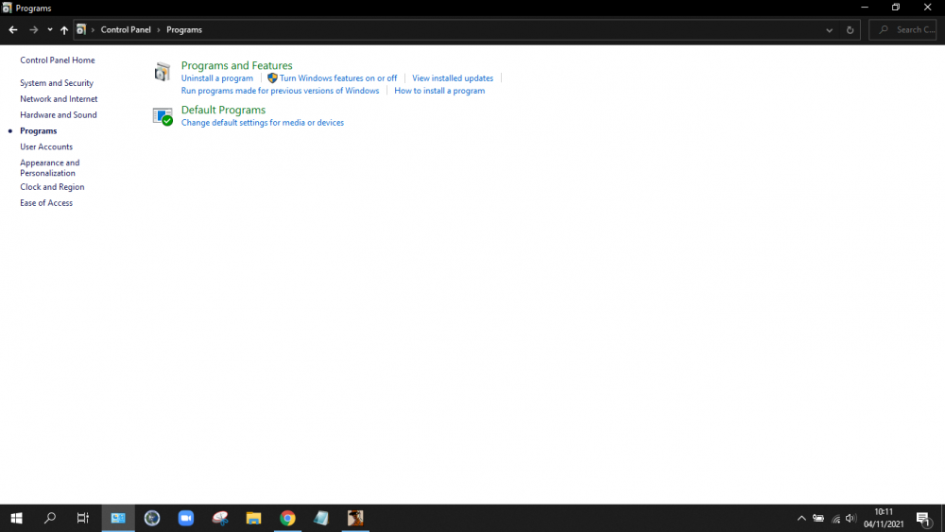
Task: Click How to install a program
Action: pos(439,91)
